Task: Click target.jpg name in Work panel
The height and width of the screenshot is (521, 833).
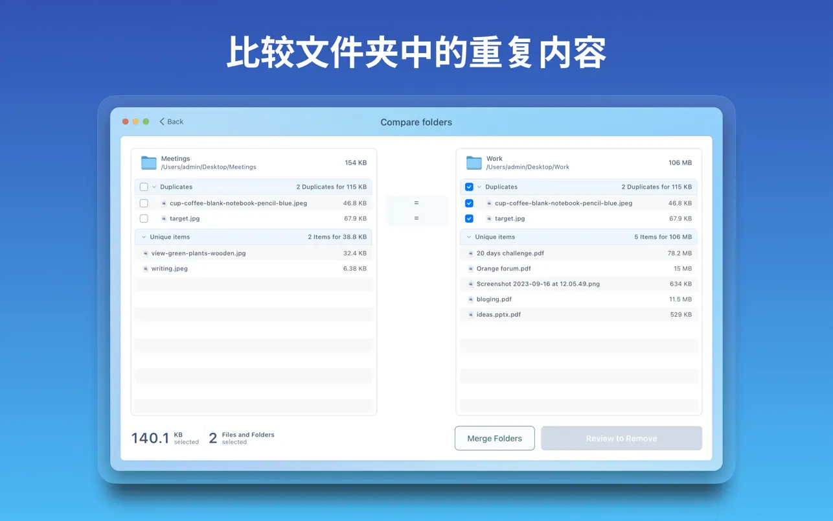Action: (510, 218)
